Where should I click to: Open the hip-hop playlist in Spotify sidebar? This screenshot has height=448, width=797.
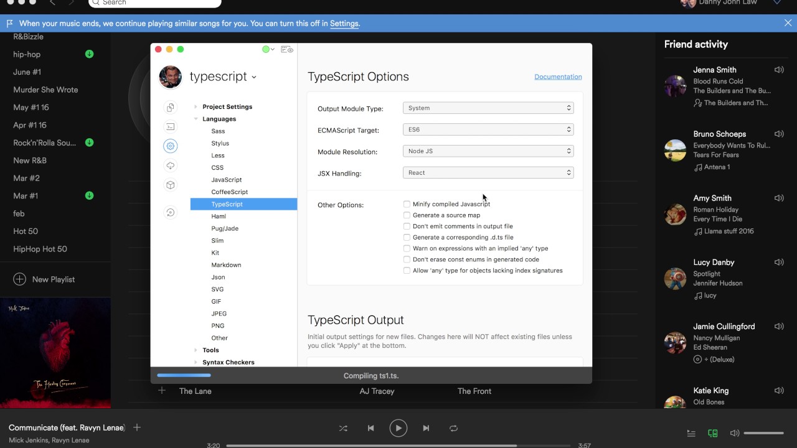(x=27, y=54)
